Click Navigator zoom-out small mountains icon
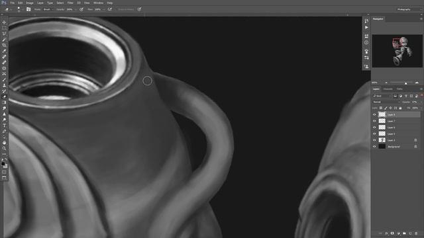This screenshot has height=238, width=424. (386, 83)
